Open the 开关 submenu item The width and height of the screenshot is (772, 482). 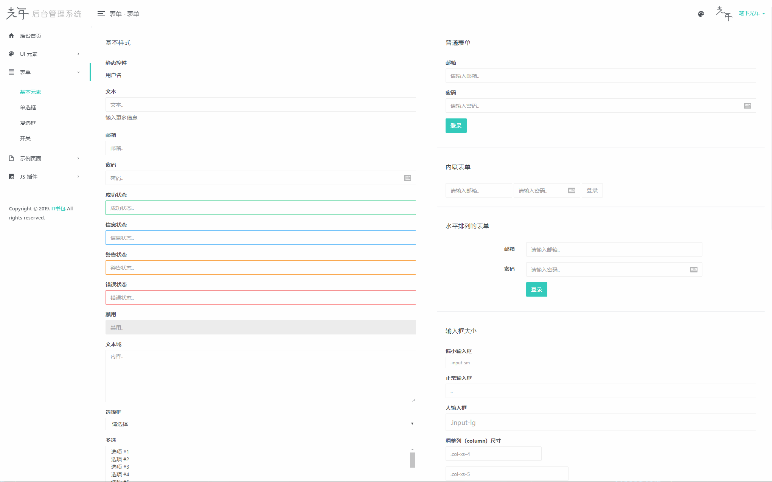pyautogui.click(x=25, y=138)
